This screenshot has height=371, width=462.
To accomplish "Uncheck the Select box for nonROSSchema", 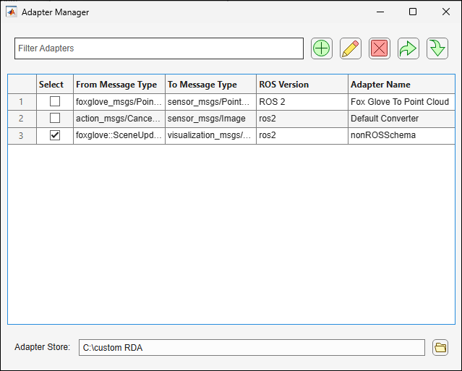I will (x=55, y=135).
